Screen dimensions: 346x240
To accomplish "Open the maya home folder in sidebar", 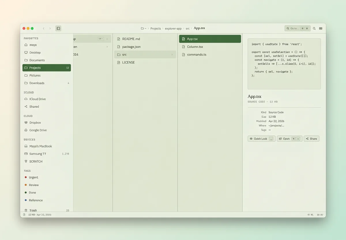I will [47, 45].
